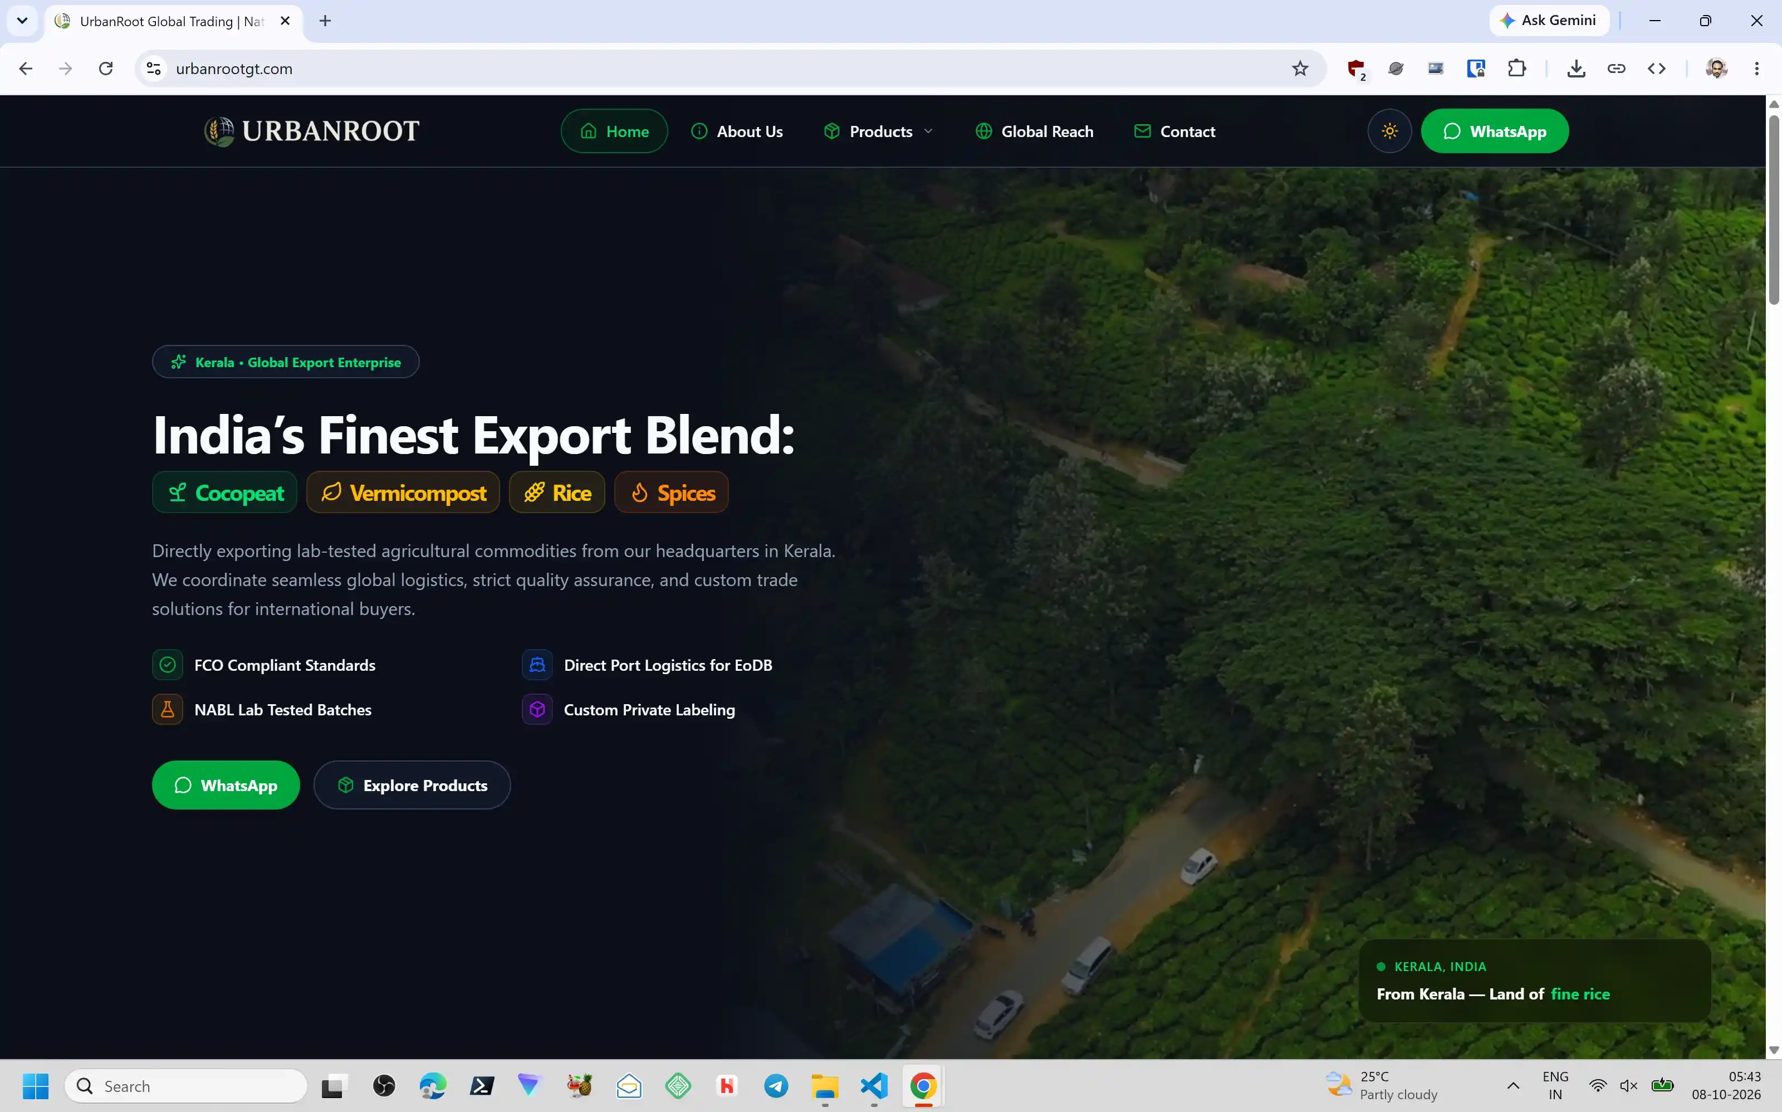
Task: Open a new browser tab
Action: [325, 21]
